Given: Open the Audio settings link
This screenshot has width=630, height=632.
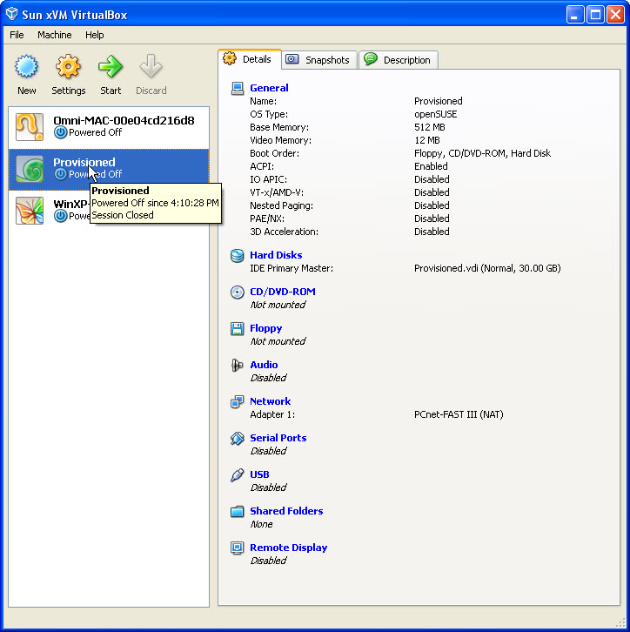Looking at the screenshot, I should pos(264,365).
